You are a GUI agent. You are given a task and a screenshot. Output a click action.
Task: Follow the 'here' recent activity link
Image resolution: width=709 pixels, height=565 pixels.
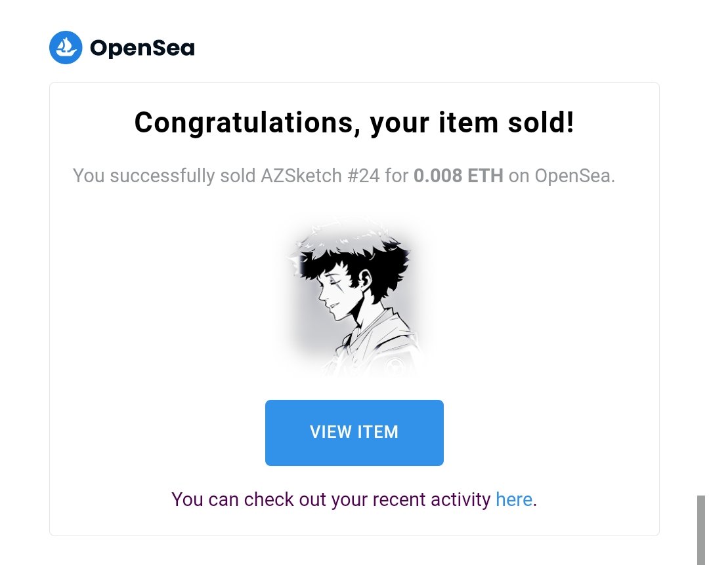coord(513,499)
